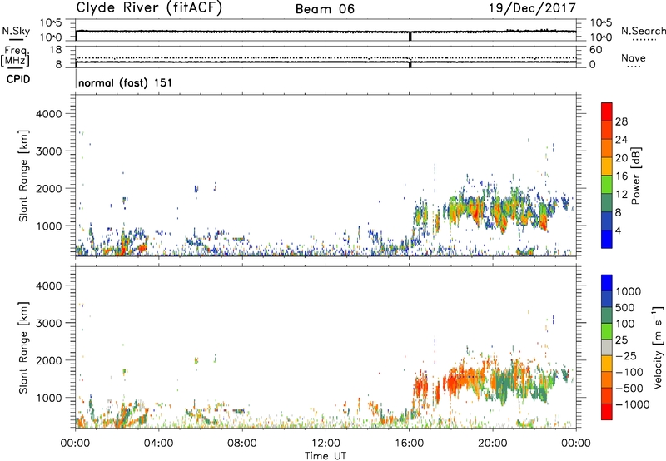Click the '04:00' time axis tick label

click(158, 444)
